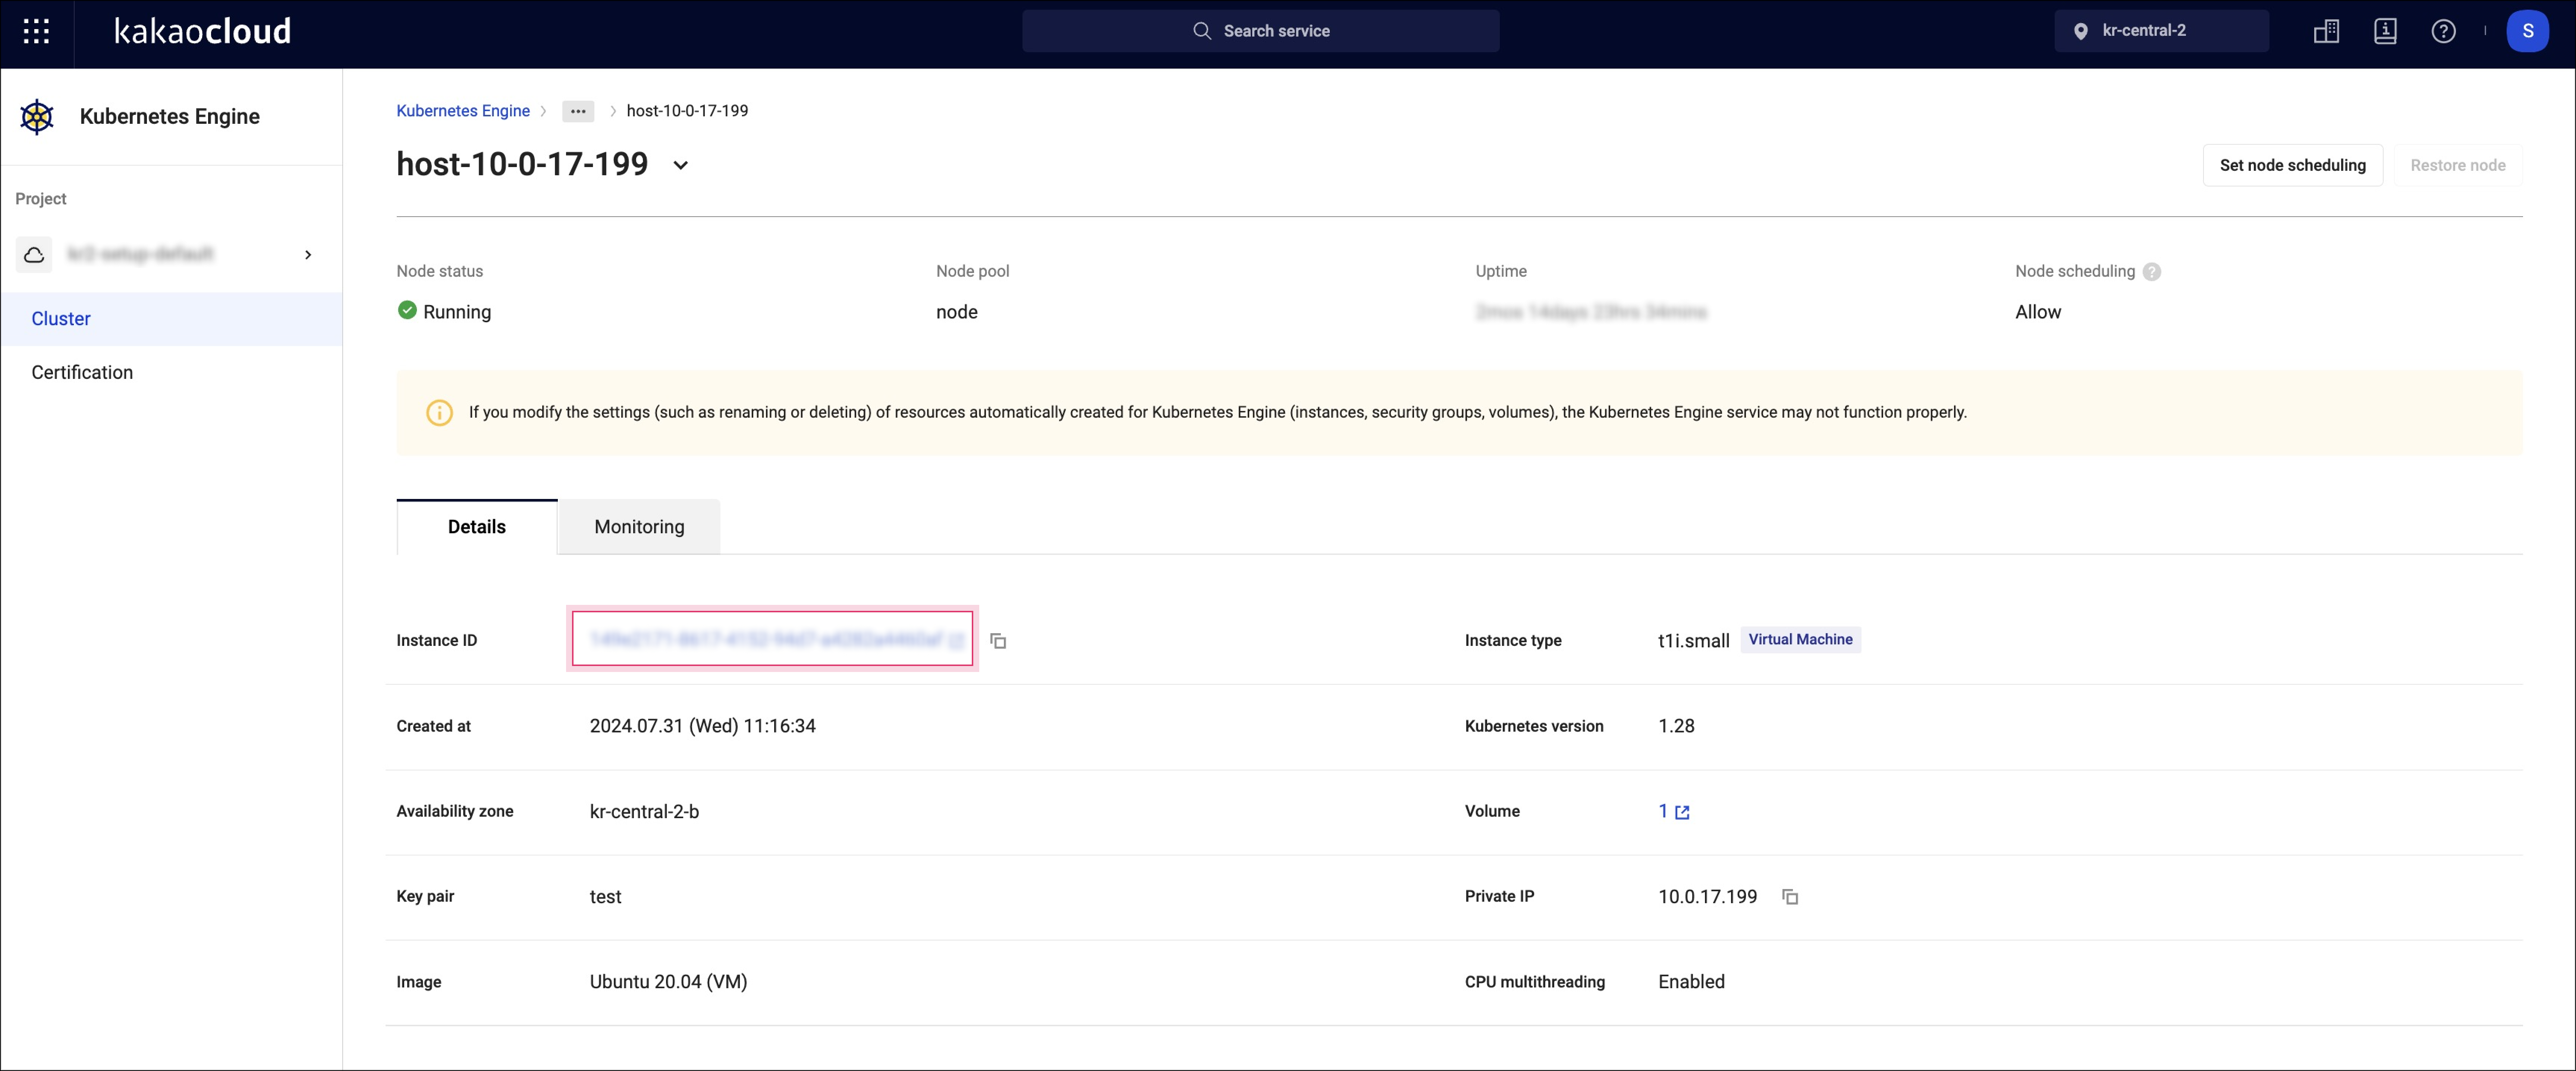The image size is (2576, 1071).
Task: Open the Volume 1 link
Action: (x=1663, y=811)
